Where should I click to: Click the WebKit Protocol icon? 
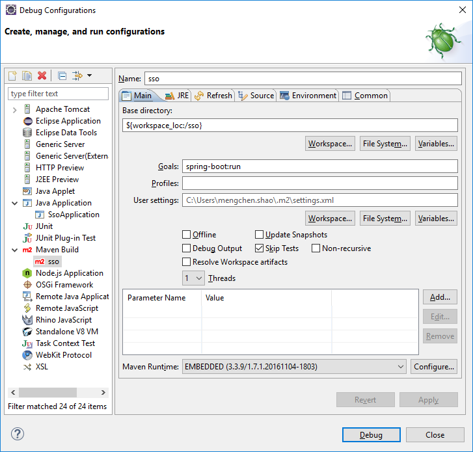[27, 355]
